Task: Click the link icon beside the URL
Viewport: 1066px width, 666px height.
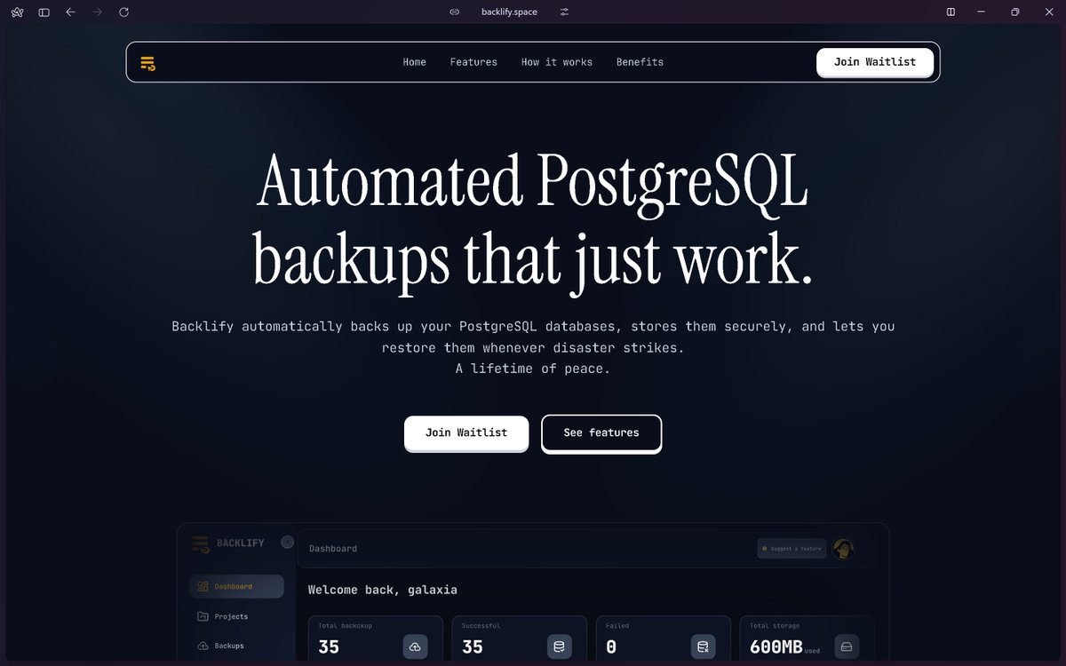Action: (x=454, y=12)
